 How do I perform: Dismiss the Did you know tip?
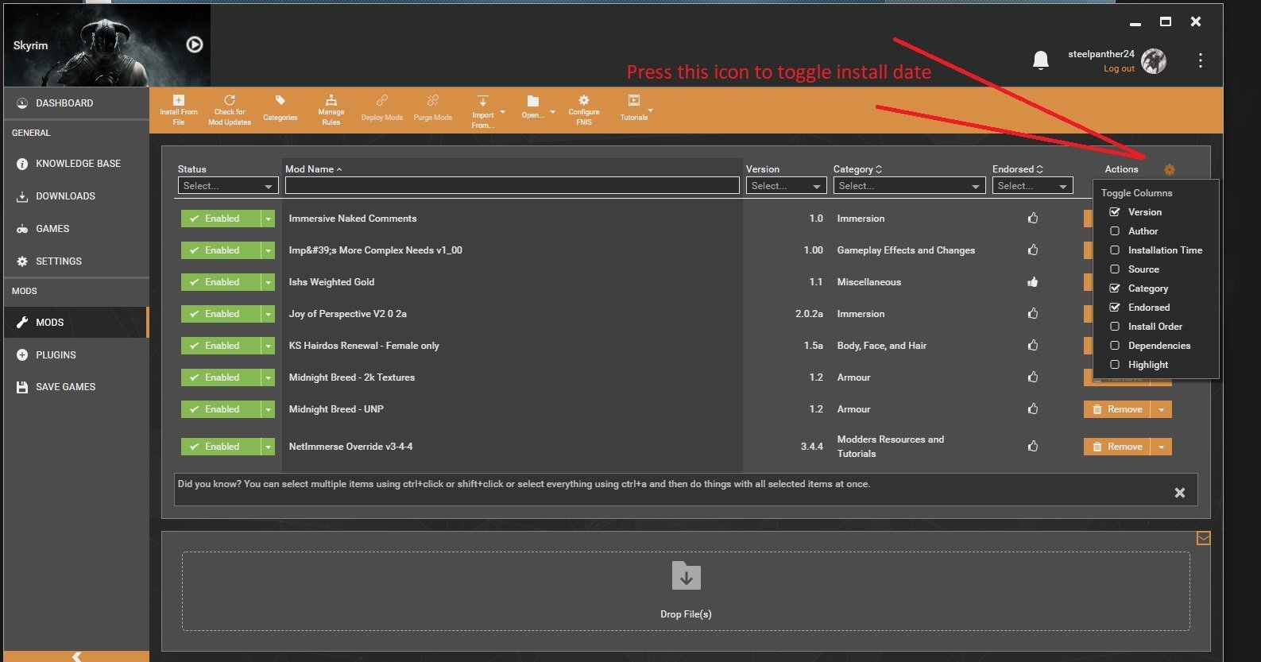1180,493
